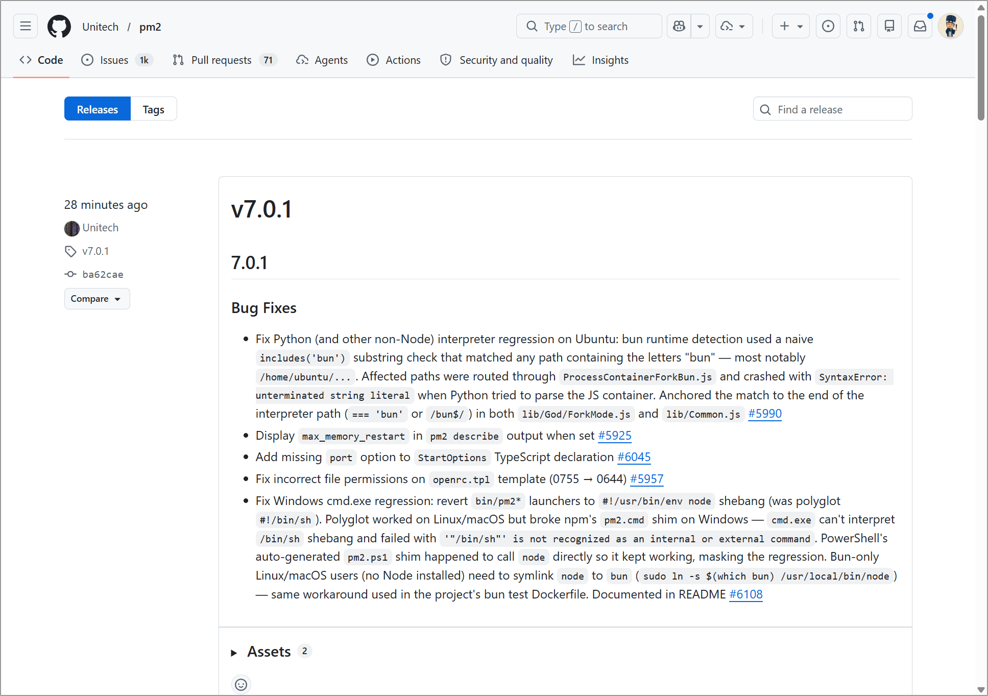The height and width of the screenshot is (696, 988).
Task: Open Unitech author profile link
Action: [101, 228]
